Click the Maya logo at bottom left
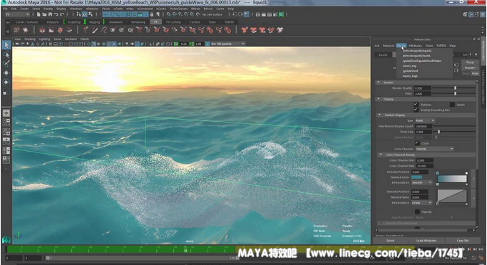This screenshot has width=487, height=265. 6,239
